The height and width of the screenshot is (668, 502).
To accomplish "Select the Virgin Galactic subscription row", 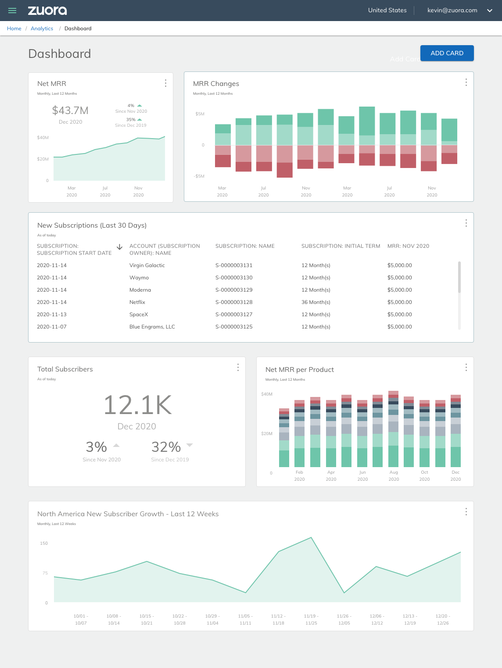I will tap(147, 265).
